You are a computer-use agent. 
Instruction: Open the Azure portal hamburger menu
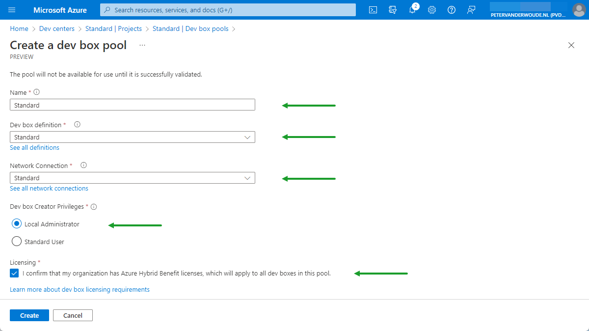tap(12, 10)
